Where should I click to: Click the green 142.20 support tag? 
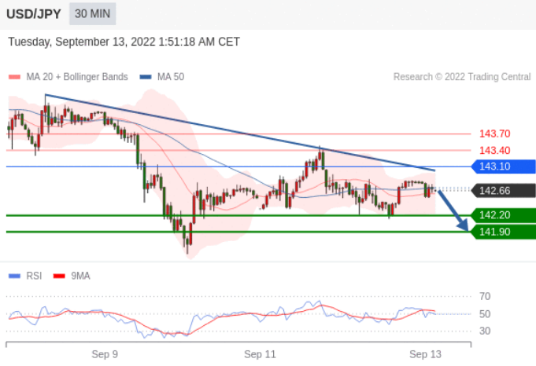tap(504, 215)
